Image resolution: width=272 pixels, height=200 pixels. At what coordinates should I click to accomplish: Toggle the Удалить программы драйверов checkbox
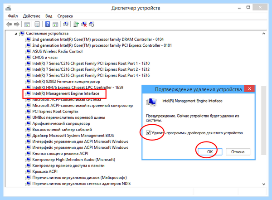[x=148, y=133]
